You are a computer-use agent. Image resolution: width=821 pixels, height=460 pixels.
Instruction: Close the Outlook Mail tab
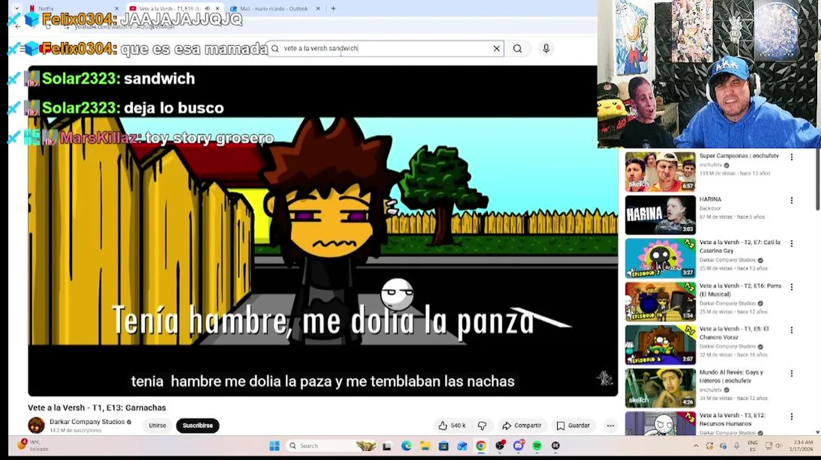click(x=318, y=9)
